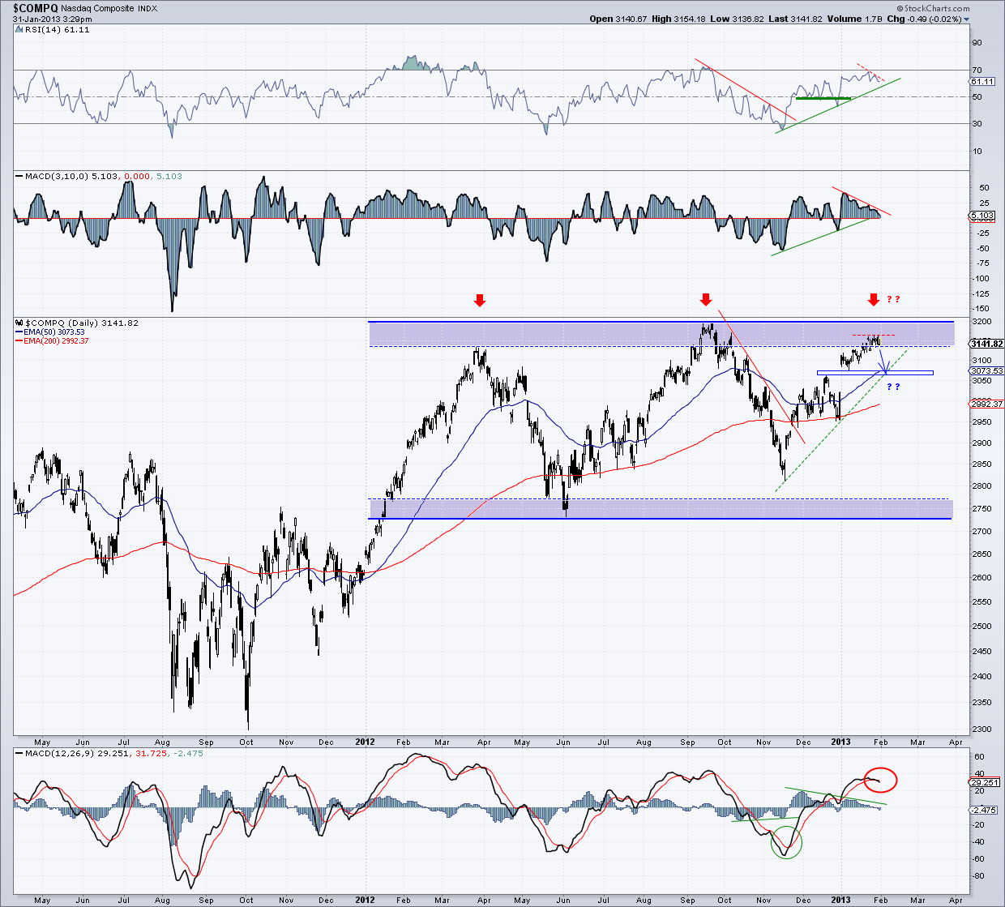The height and width of the screenshot is (907, 1005).
Task: Click the red down arrow above the September peak
Action: (x=705, y=299)
